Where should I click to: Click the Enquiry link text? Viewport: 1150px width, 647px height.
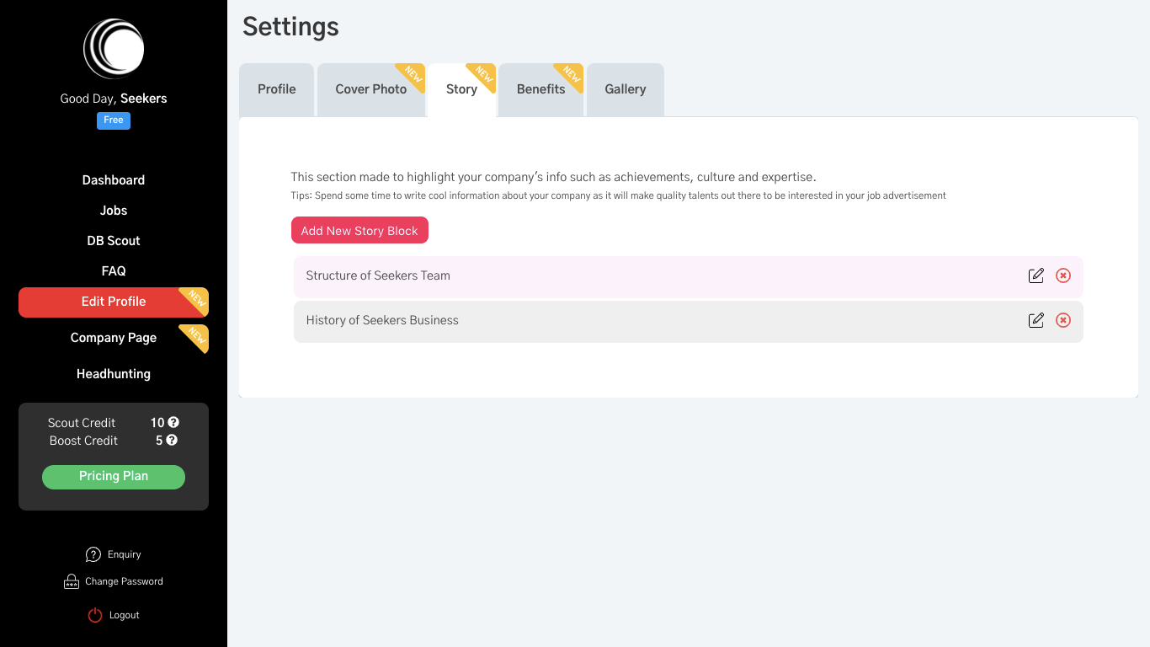[x=125, y=554]
